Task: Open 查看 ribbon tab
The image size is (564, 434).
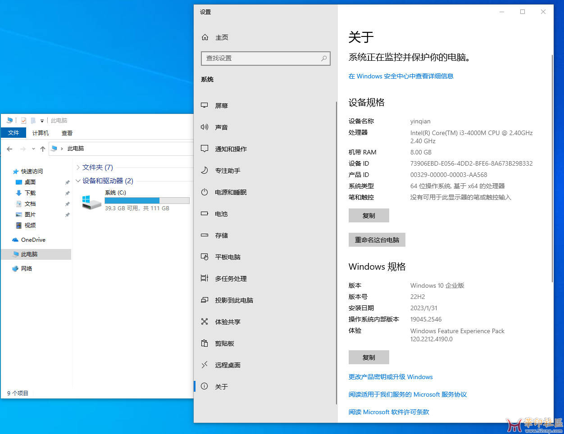Action: point(67,133)
